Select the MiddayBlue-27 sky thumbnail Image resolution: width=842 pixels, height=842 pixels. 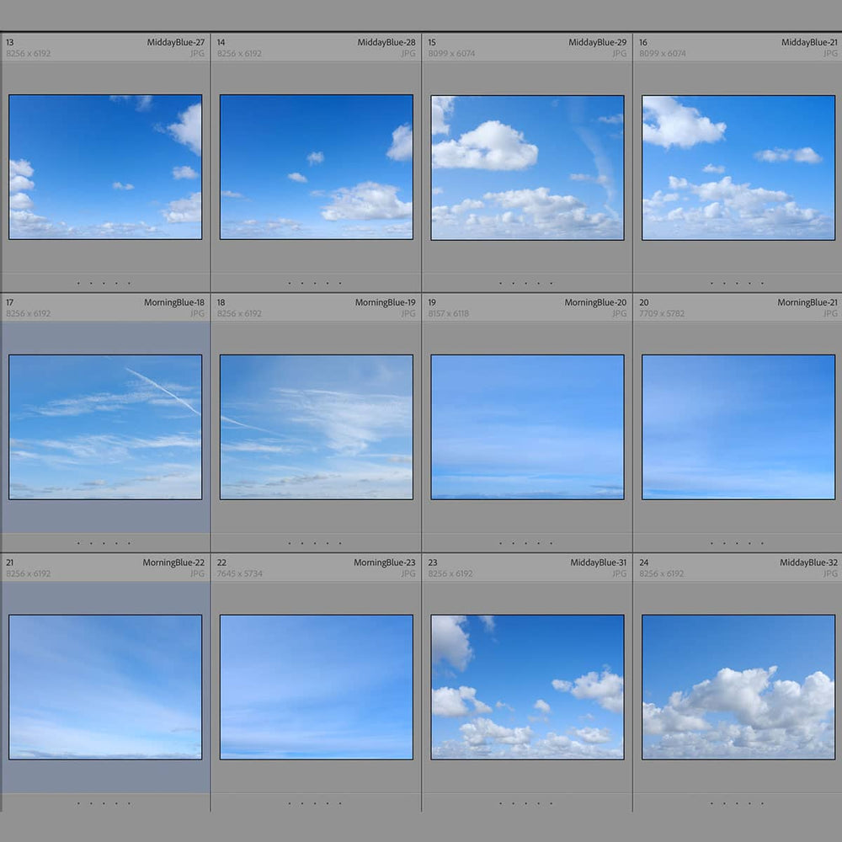click(x=105, y=167)
